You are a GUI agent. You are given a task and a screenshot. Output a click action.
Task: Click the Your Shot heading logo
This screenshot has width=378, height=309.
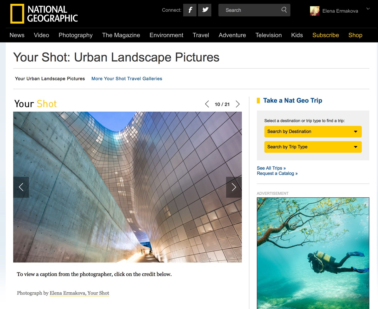(36, 104)
